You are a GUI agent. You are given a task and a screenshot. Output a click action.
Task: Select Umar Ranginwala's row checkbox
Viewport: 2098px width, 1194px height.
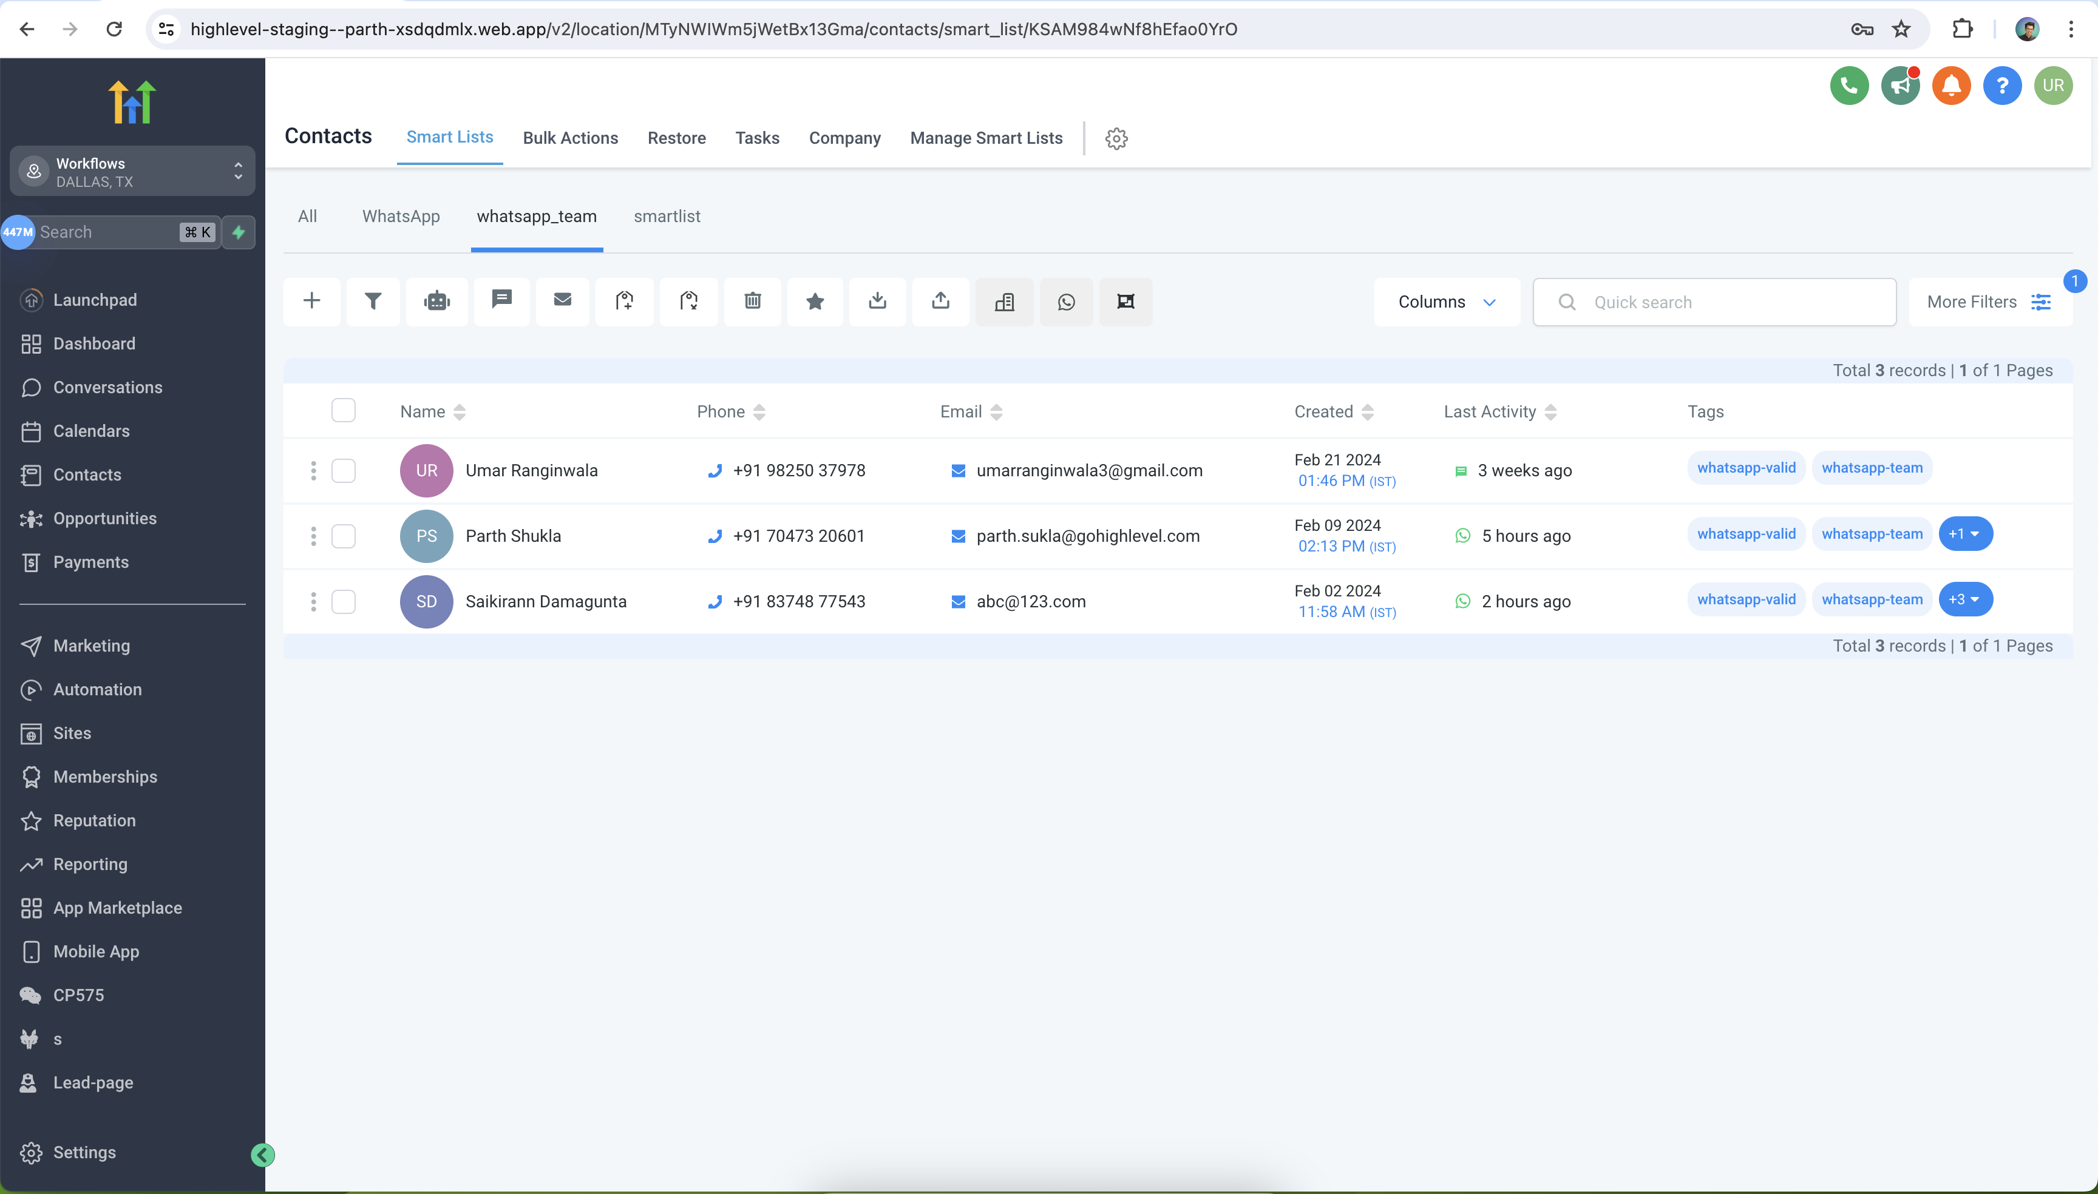click(343, 471)
